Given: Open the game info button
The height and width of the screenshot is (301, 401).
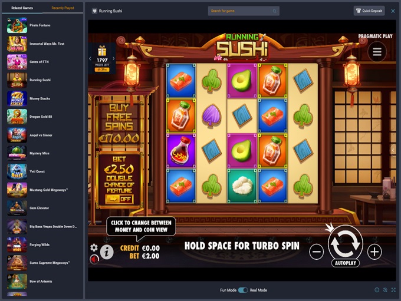Looking at the screenshot, I should coord(107,252).
